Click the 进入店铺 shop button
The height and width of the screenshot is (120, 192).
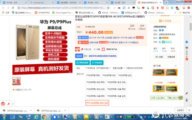159,57
